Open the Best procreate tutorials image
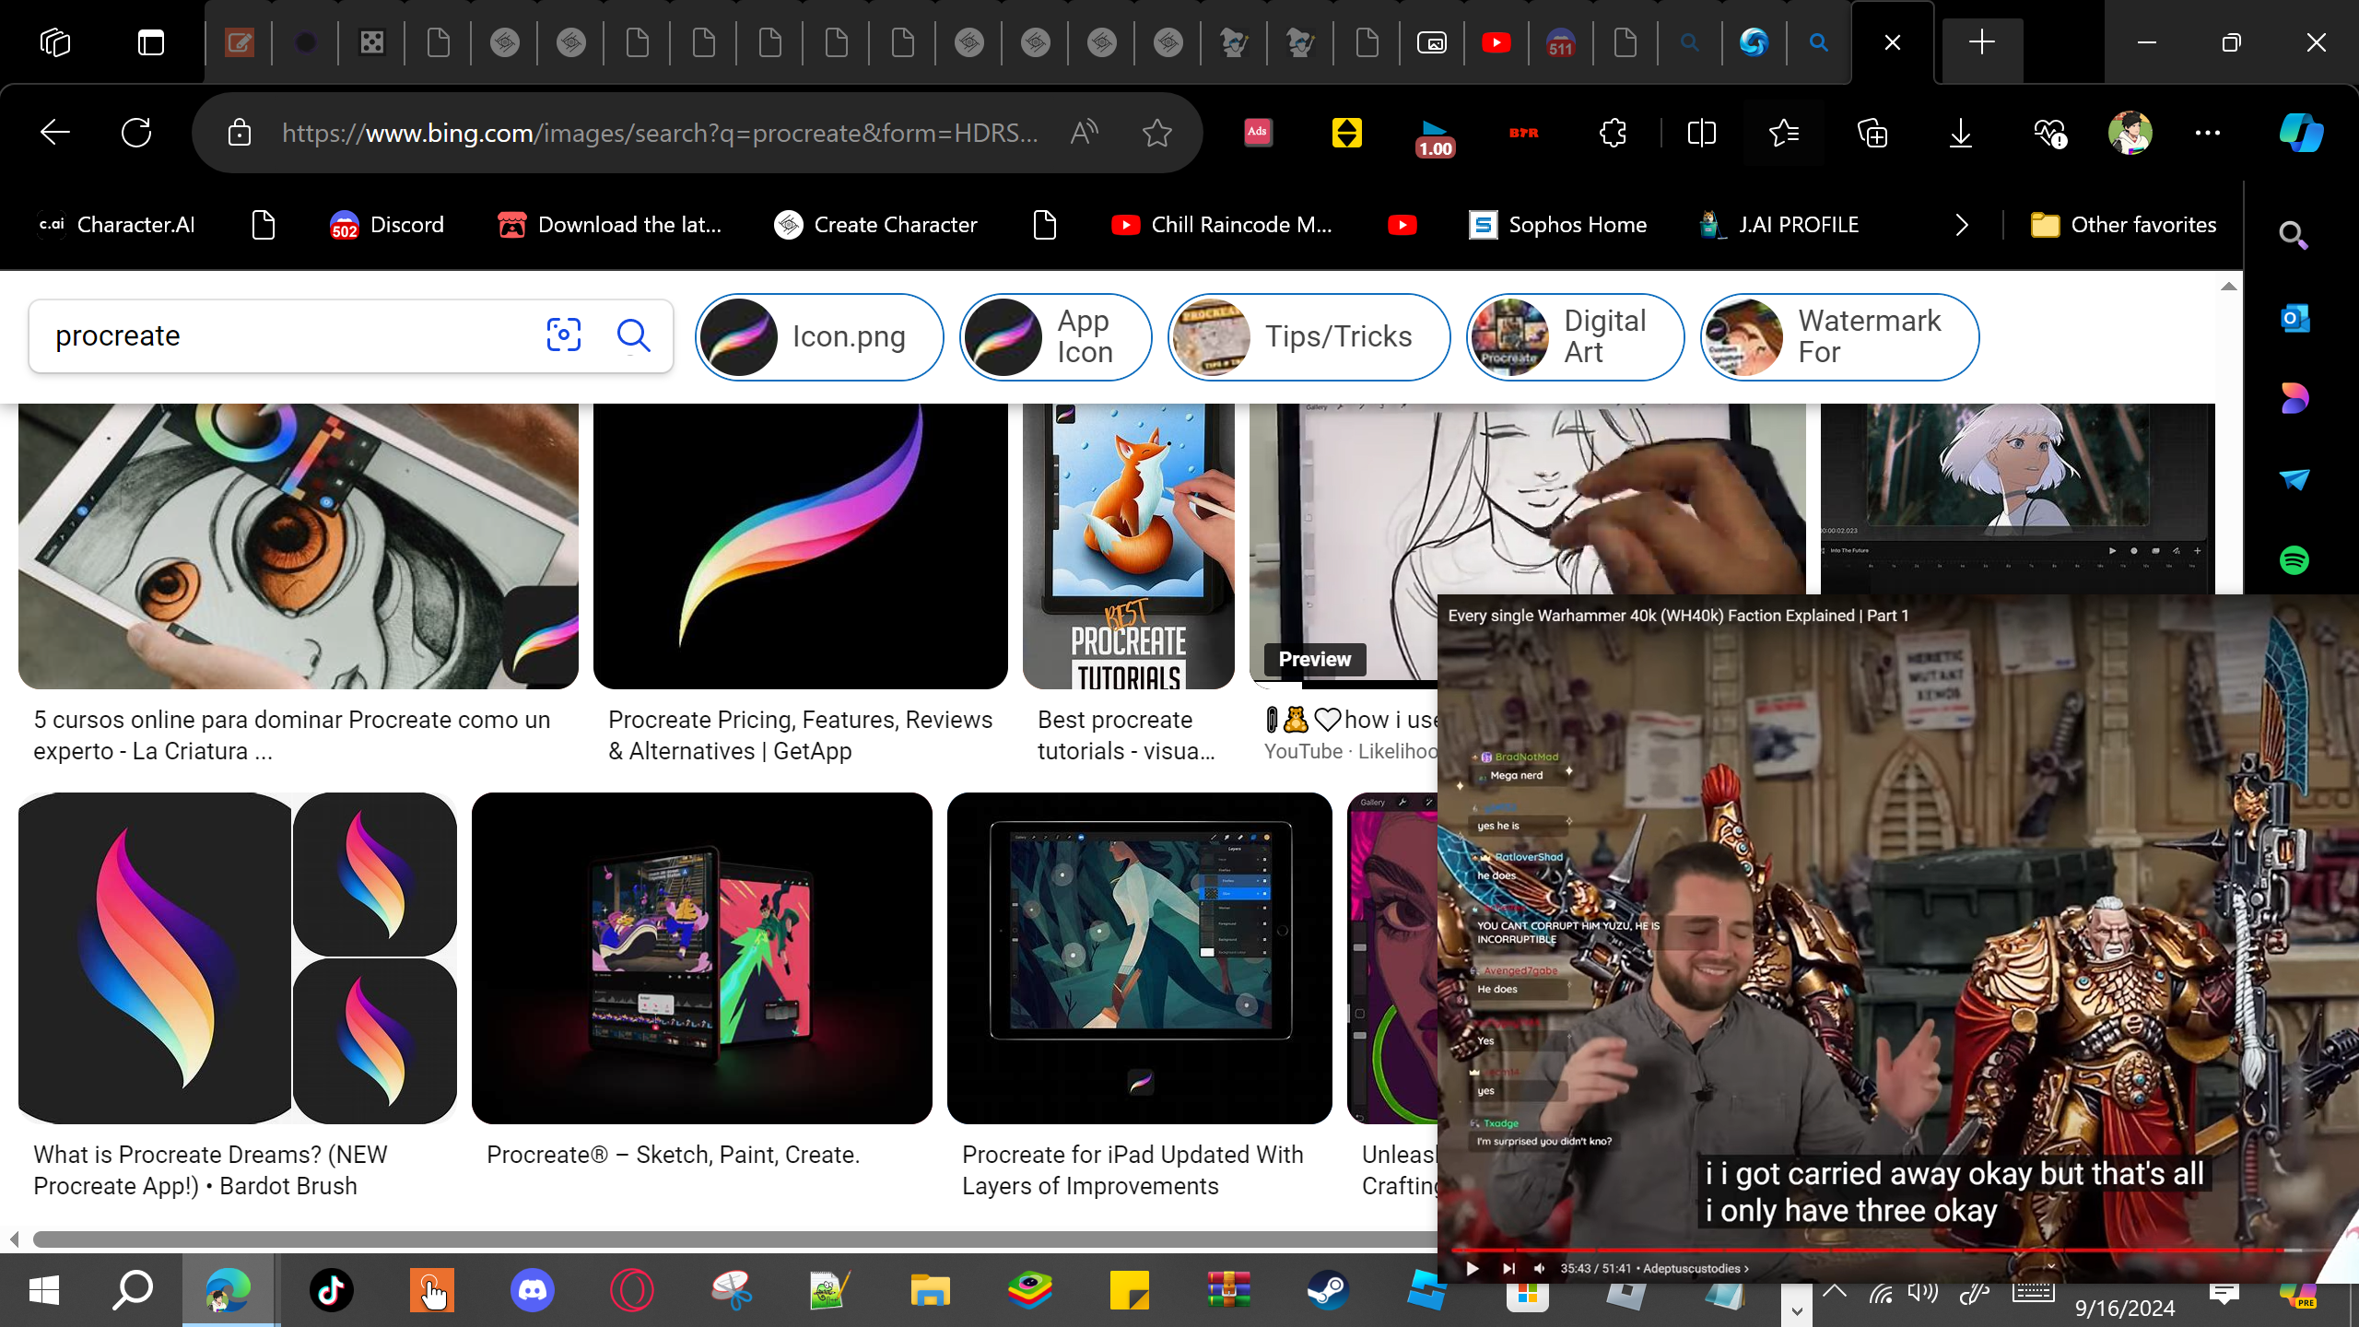2359x1327 pixels. coord(1128,546)
